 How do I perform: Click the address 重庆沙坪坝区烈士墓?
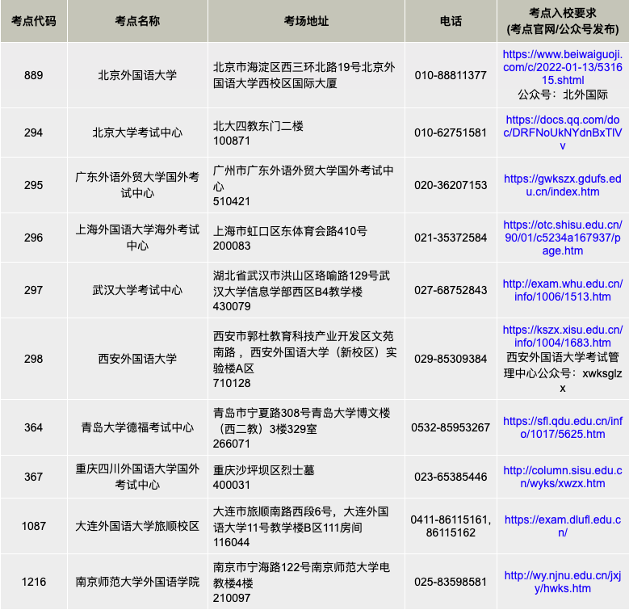click(x=263, y=470)
